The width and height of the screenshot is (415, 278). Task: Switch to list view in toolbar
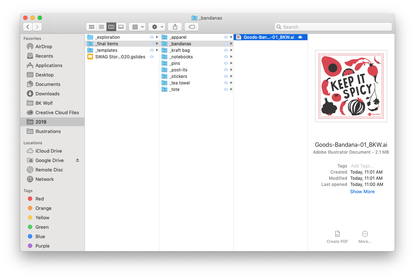click(x=101, y=27)
